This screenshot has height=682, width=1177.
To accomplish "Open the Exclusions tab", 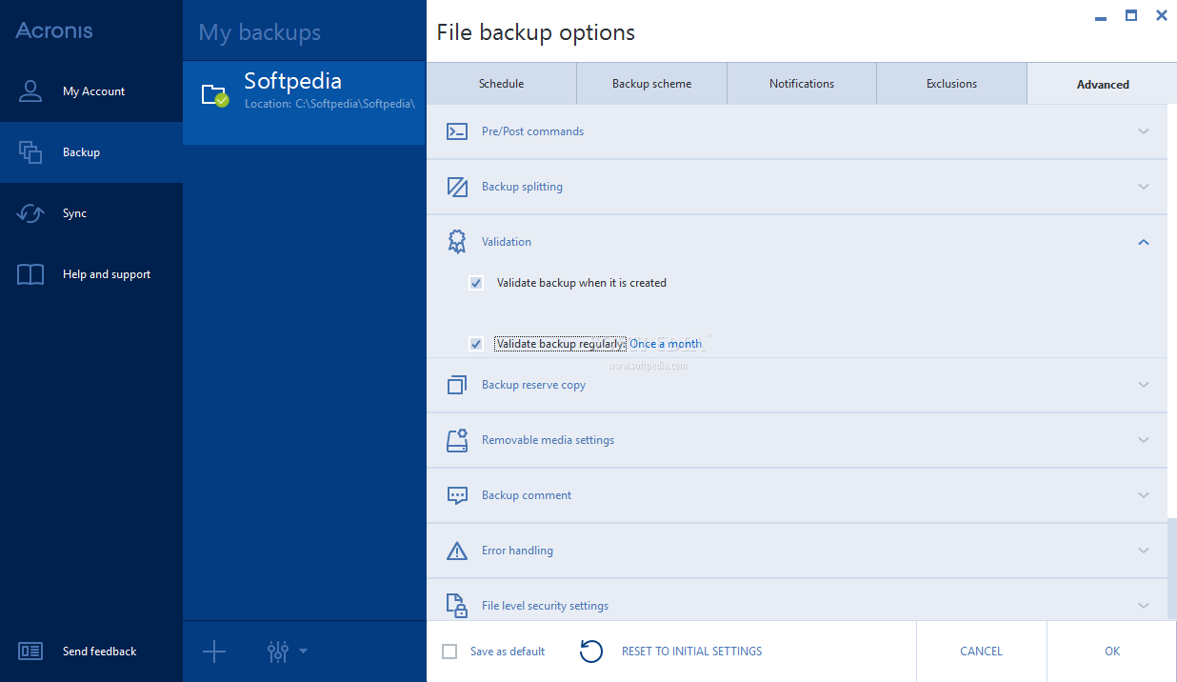I will click(x=951, y=84).
